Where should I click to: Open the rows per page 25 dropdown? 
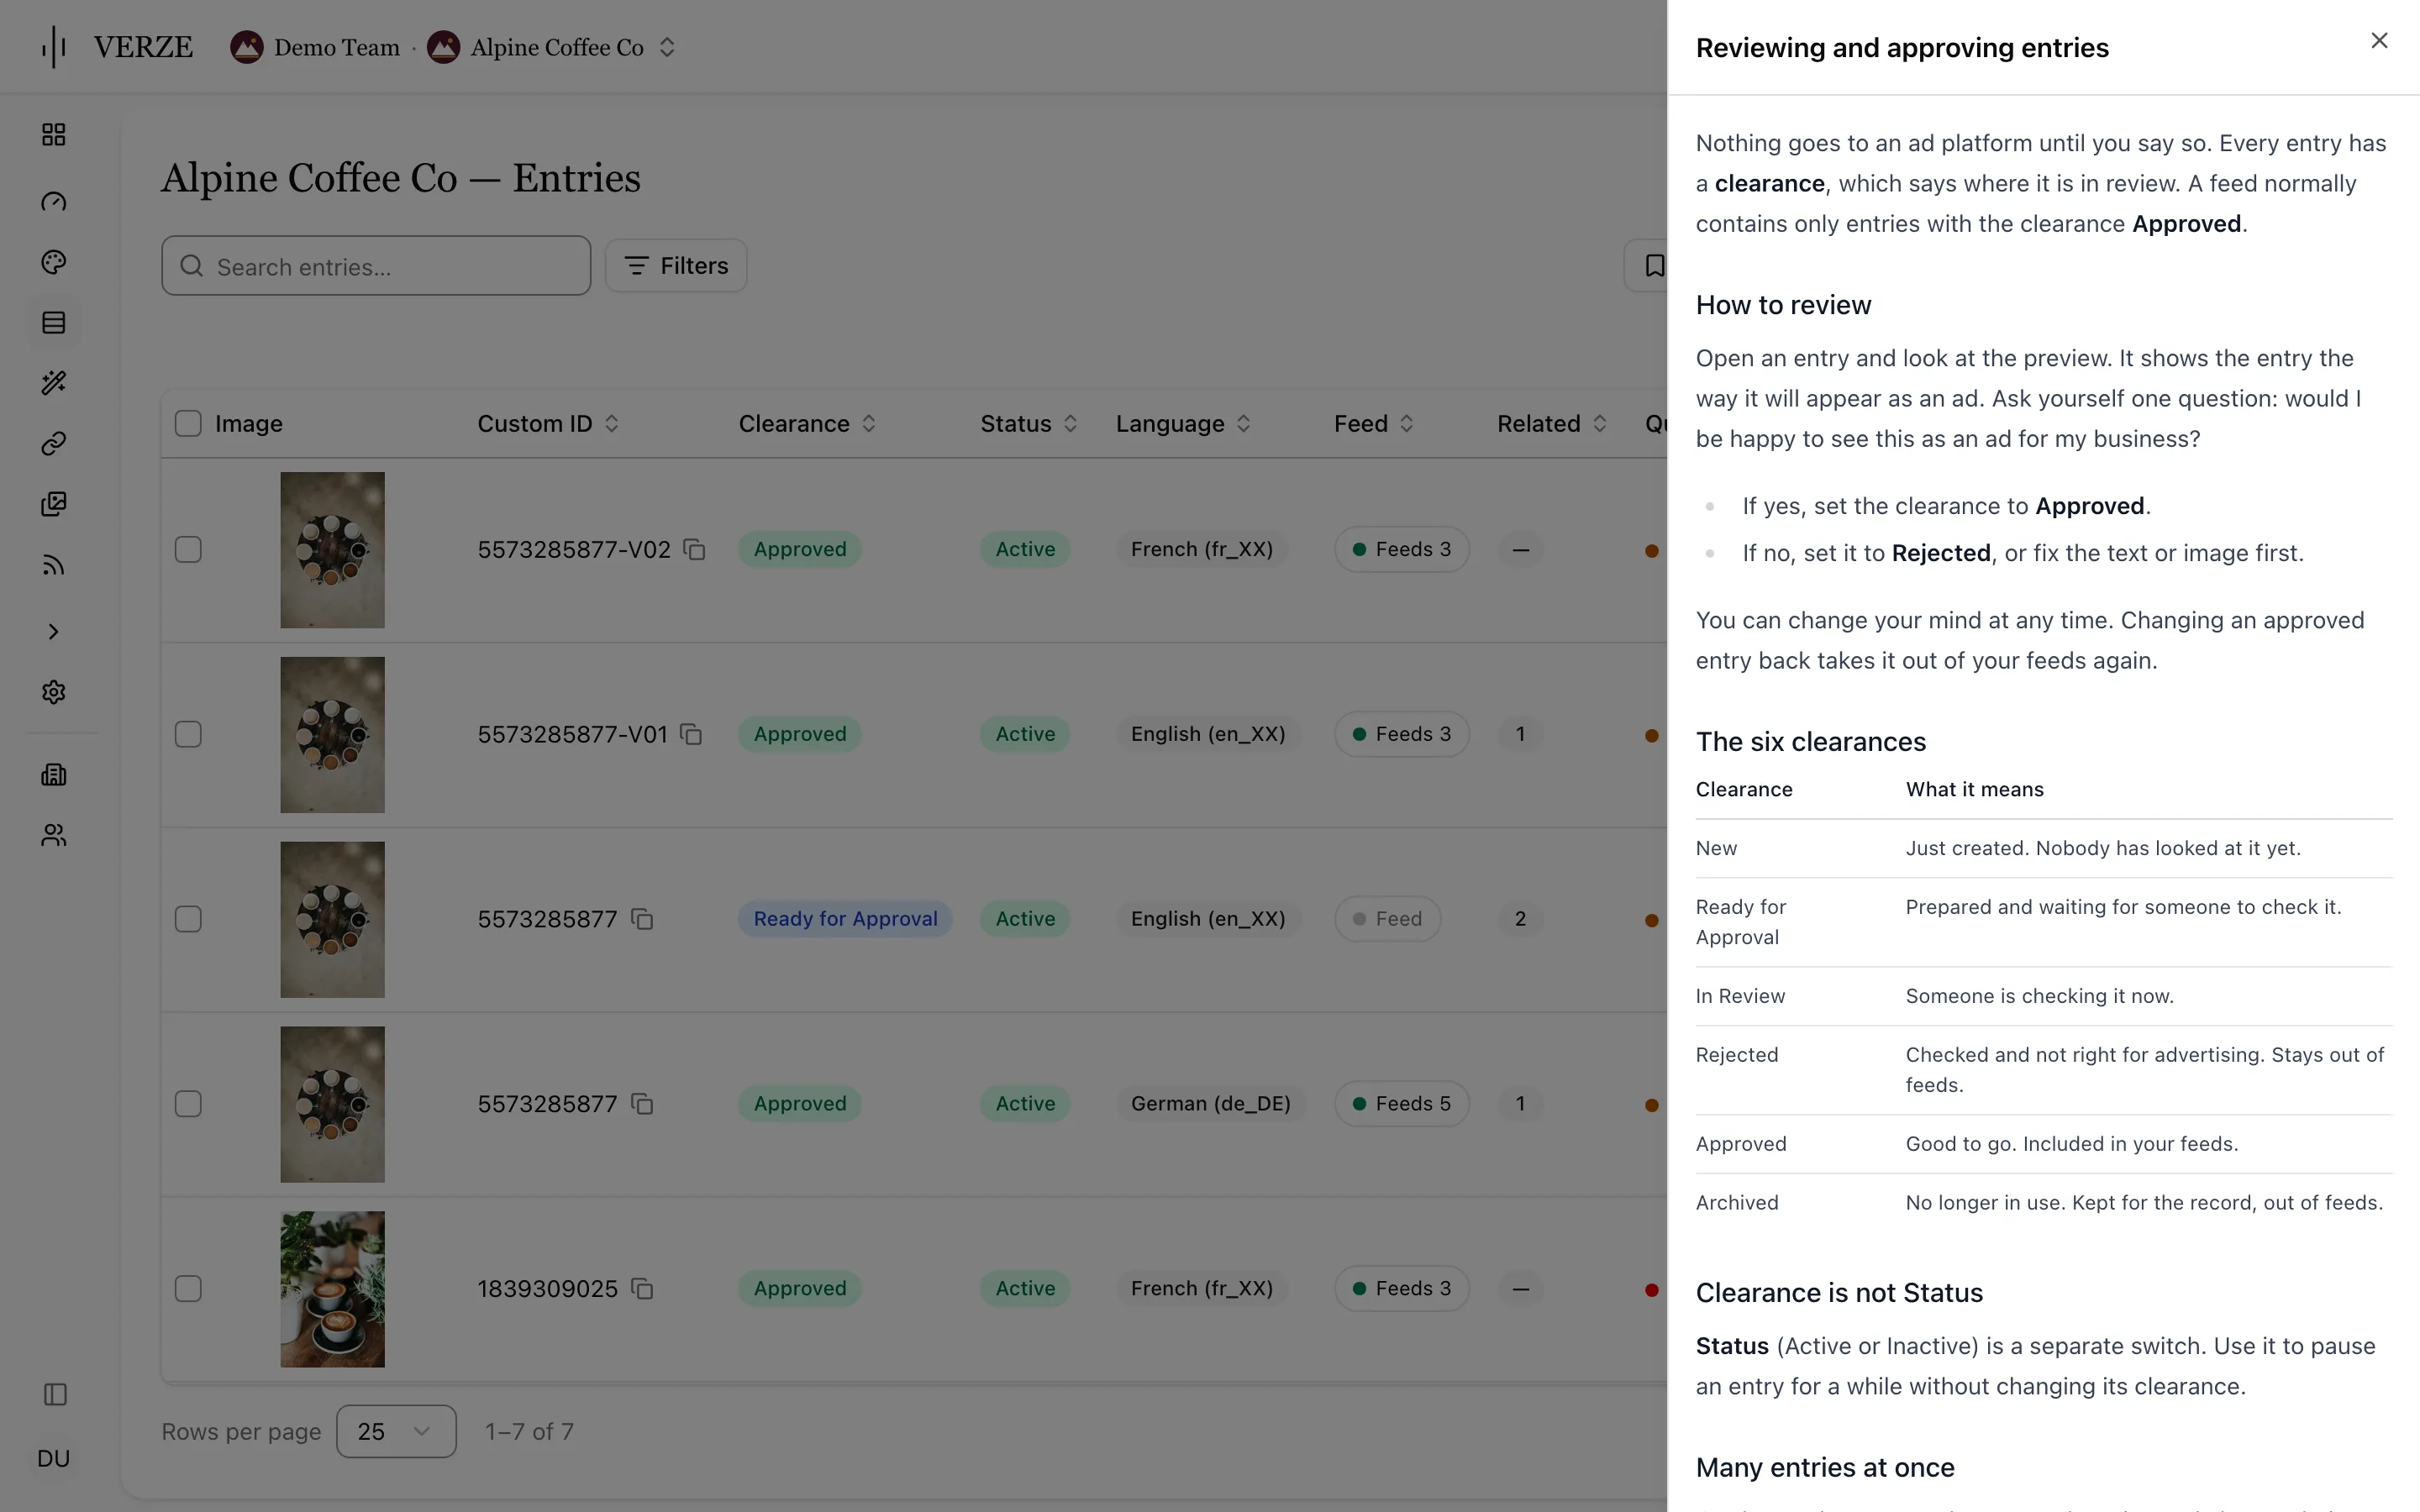[x=396, y=1431]
